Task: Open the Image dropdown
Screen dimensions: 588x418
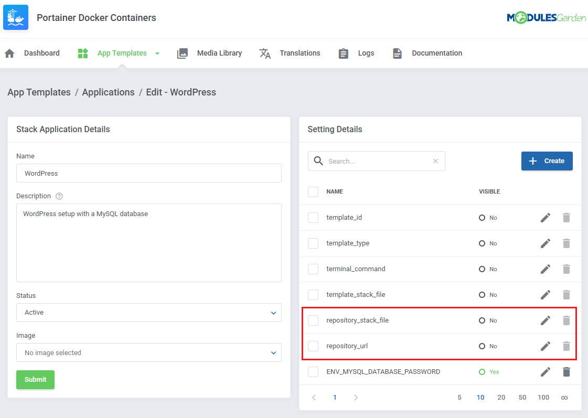Action: pos(149,353)
